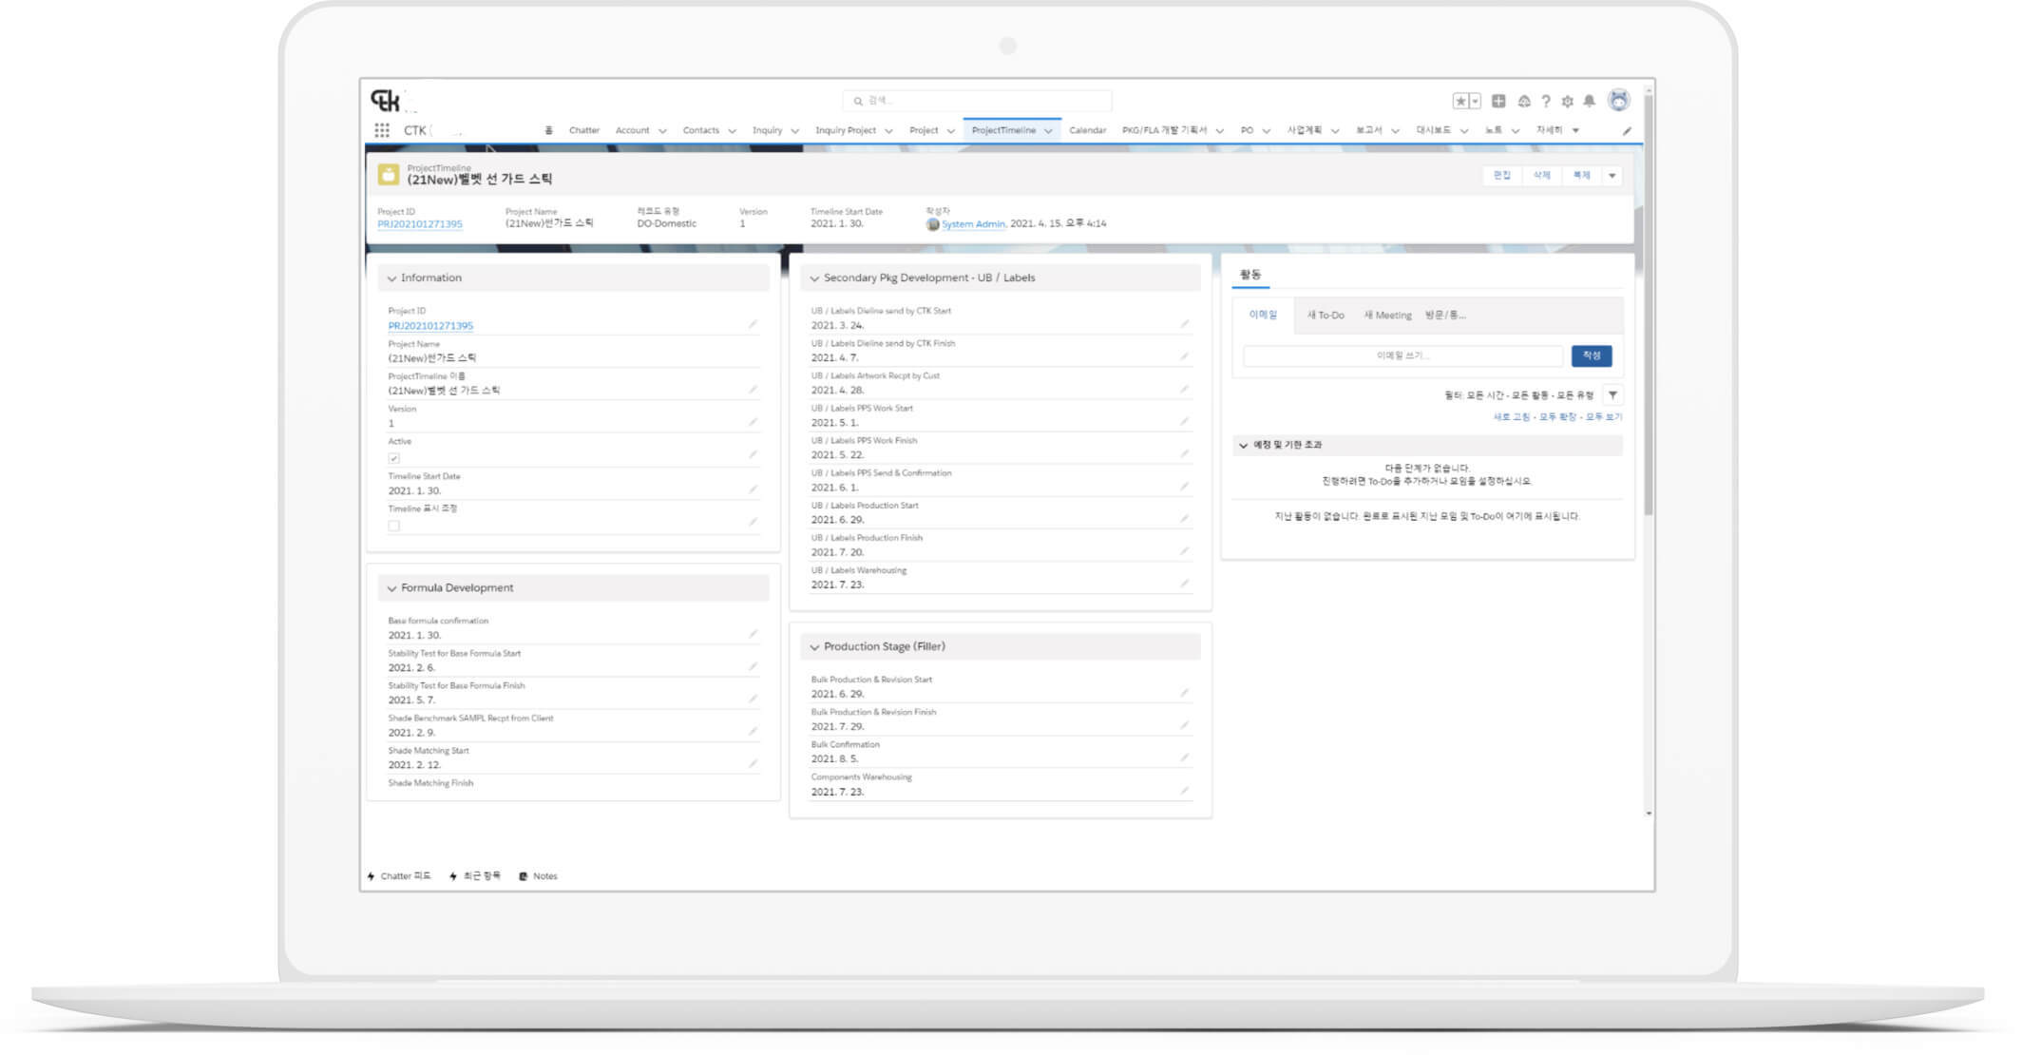Switch to the 새 To-Do tab

coord(1326,316)
